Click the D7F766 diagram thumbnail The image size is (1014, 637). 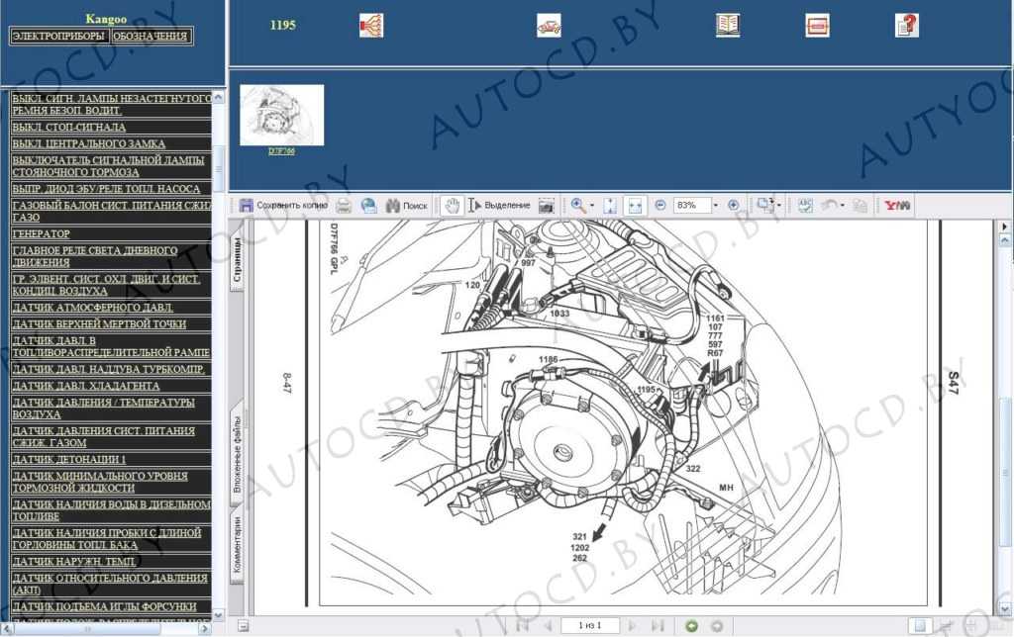[281, 115]
